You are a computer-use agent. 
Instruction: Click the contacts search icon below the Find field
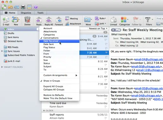158,23
